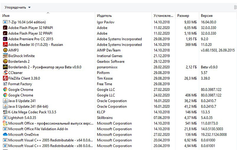Select 7-Zip 16.04 (x64 edition) name
This screenshot has width=237, height=150.
(27, 22)
